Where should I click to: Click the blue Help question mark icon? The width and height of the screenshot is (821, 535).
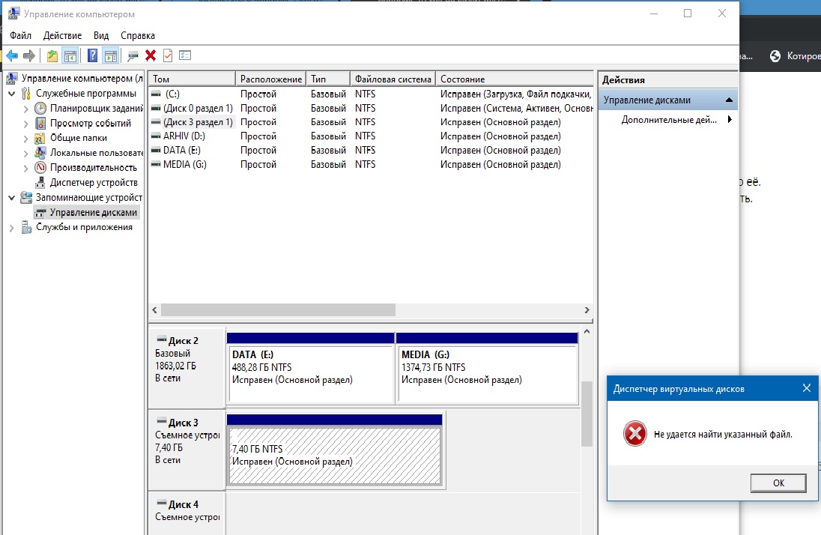(93, 55)
